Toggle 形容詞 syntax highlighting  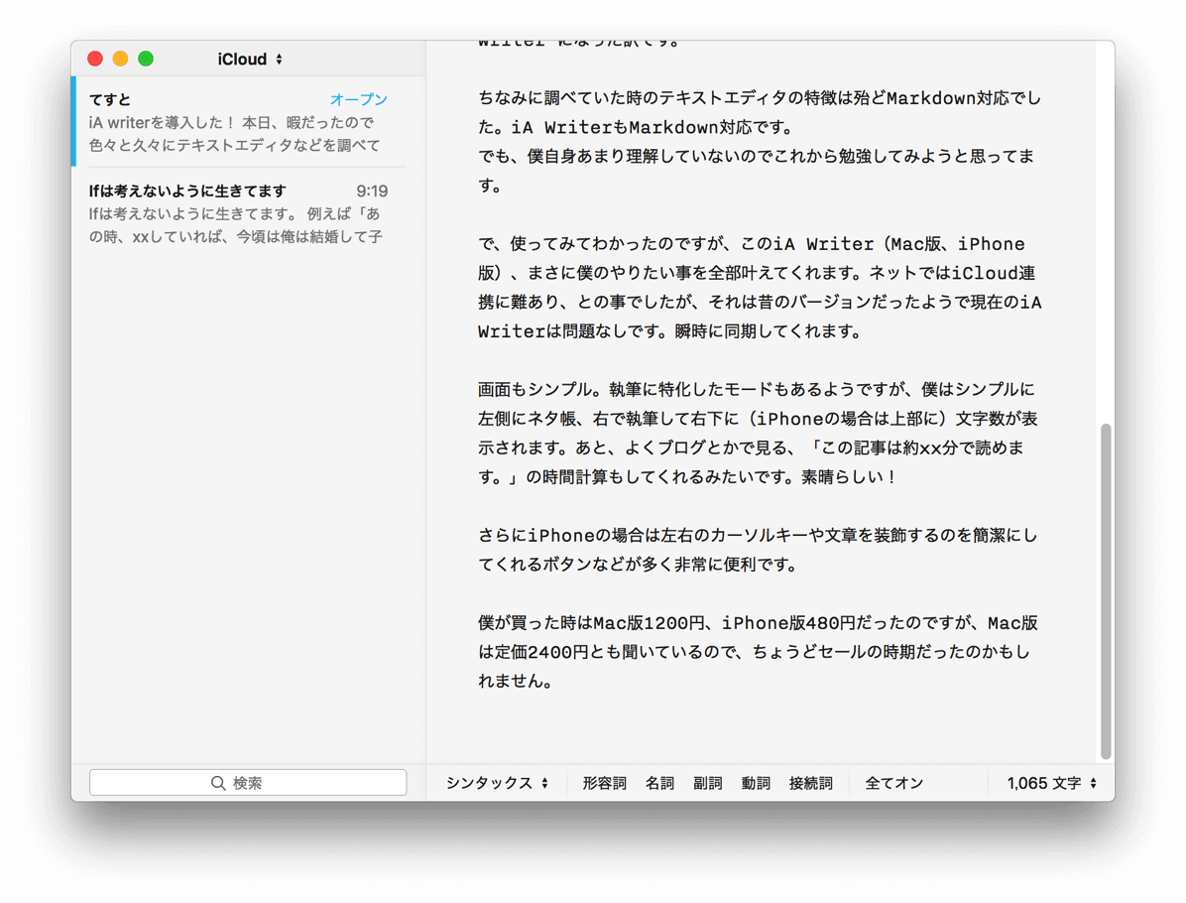[604, 783]
